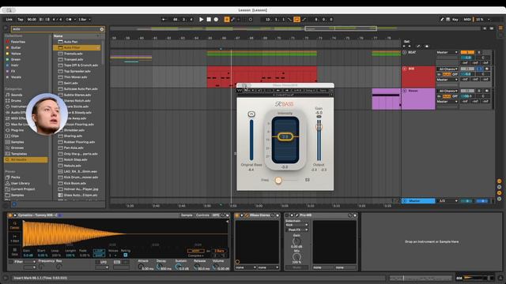Select Kick Boom.adv in browser results
The height and width of the screenshot is (284, 506).
(74, 183)
